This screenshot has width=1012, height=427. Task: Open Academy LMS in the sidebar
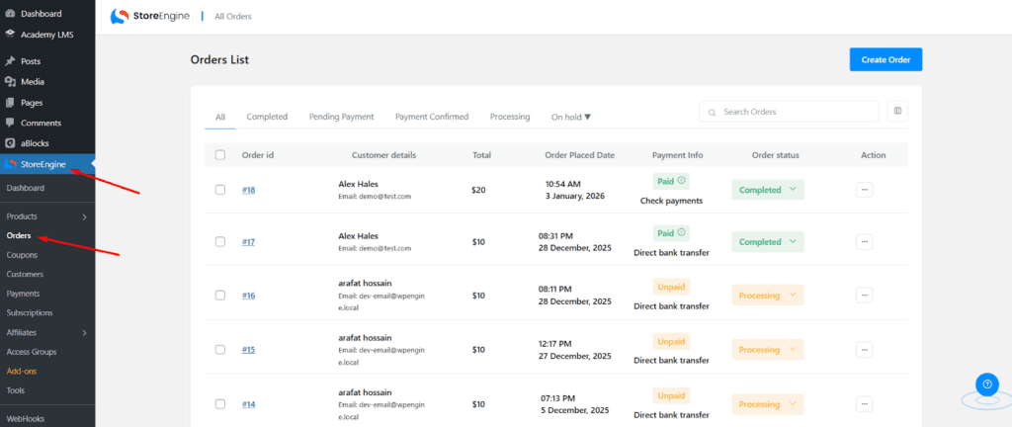[46, 35]
